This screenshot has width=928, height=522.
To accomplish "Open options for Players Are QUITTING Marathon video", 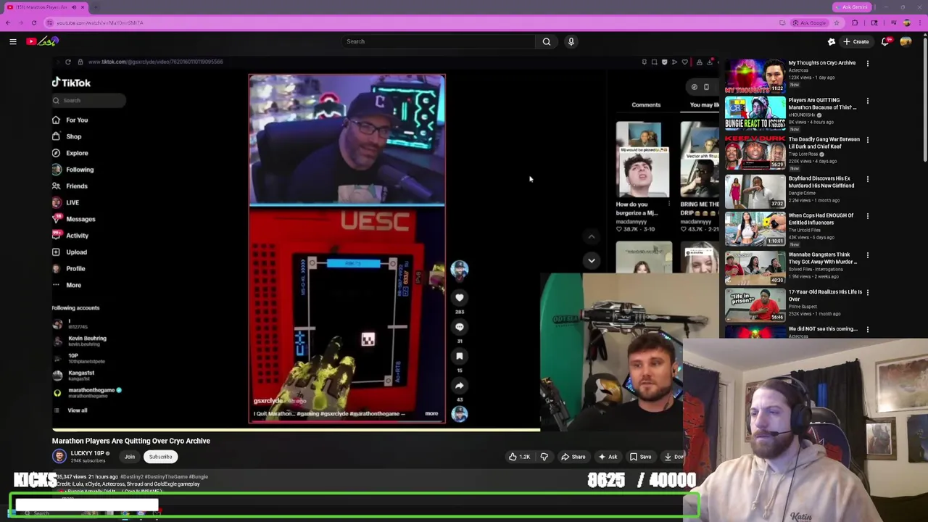I will [867, 101].
